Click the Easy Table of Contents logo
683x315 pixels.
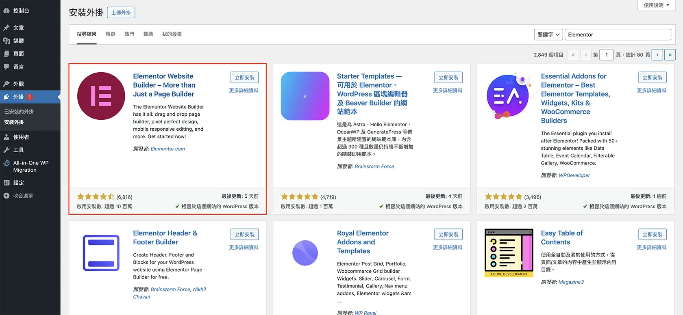point(509,253)
